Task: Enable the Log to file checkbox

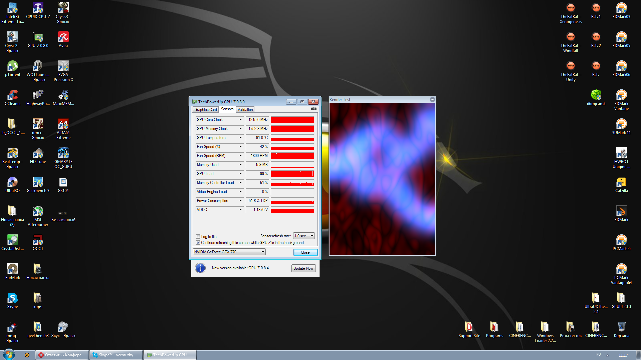Action: point(198,237)
